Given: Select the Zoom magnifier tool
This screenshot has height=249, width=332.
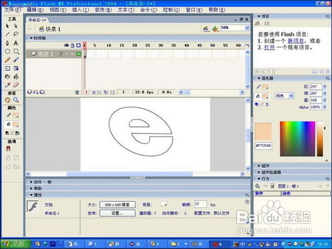Looking at the screenshot, I should coord(16,100).
